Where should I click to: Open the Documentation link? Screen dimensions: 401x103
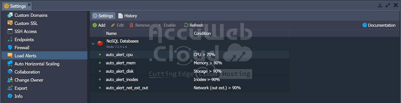point(379,25)
